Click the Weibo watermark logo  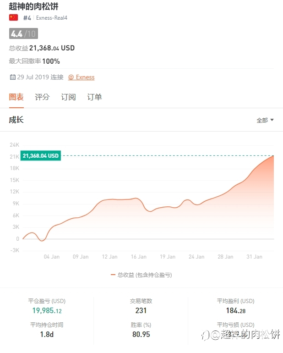pyautogui.click(x=206, y=335)
